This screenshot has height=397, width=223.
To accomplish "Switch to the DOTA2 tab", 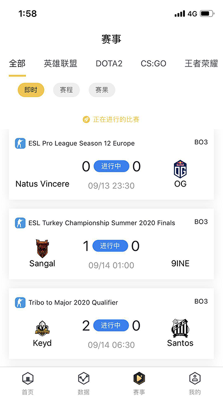I will (109, 64).
